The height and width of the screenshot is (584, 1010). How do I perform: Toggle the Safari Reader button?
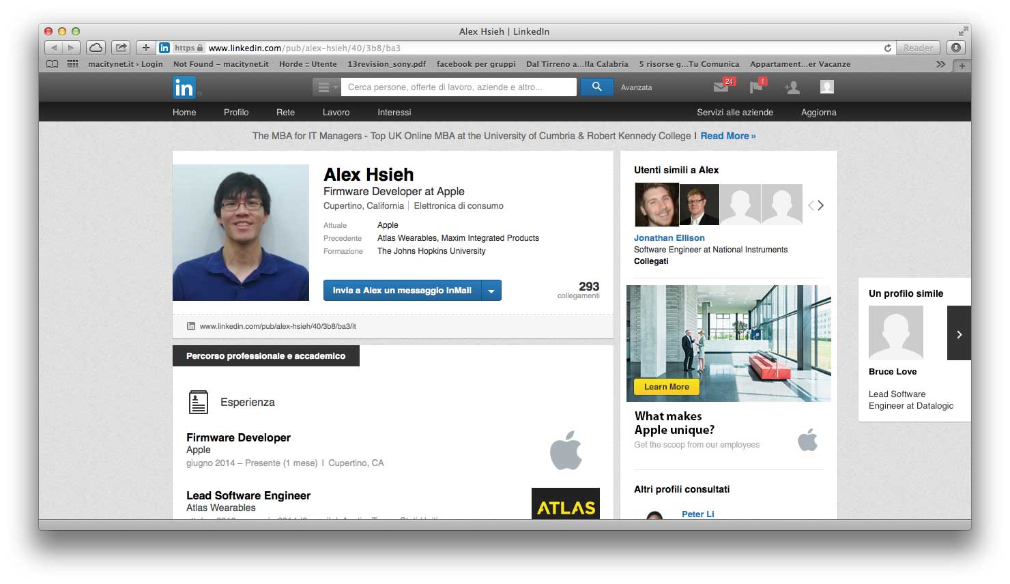coord(918,48)
